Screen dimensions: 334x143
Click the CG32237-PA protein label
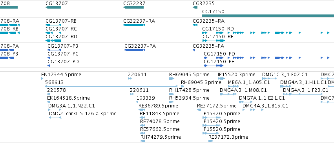pyautogui.click(x=140, y=46)
